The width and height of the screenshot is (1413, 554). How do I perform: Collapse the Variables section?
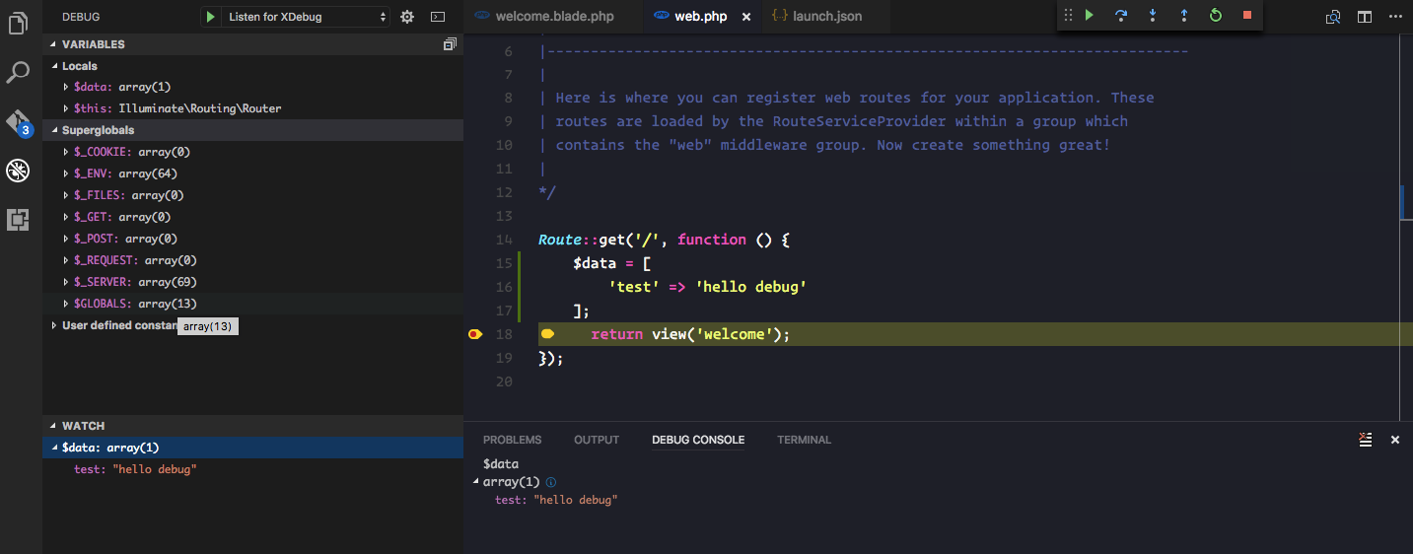tap(54, 44)
